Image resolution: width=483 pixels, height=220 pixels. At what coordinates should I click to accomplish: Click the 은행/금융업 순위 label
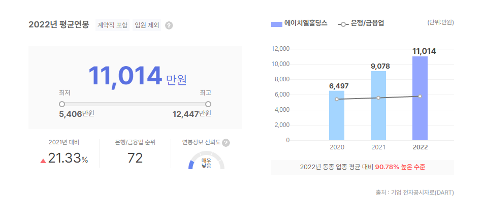[135, 142]
